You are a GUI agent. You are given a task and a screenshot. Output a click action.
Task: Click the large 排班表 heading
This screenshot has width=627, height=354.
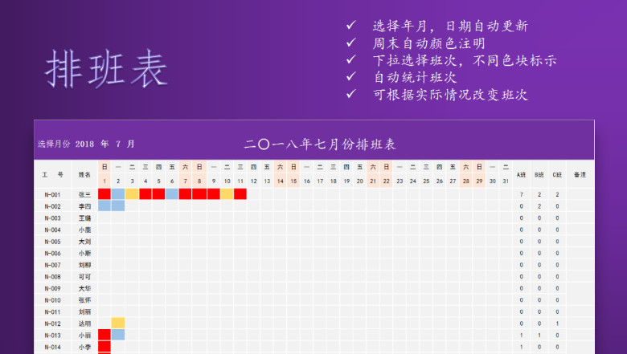[106, 69]
